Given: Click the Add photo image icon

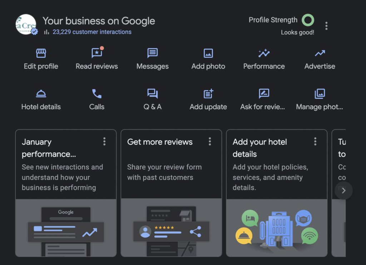Looking at the screenshot, I should (208, 53).
